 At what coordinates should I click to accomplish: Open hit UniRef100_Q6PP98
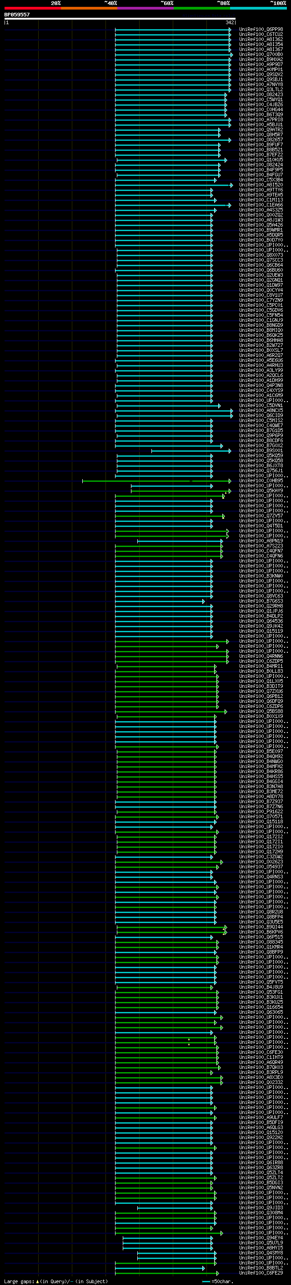click(x=261, y=30)
